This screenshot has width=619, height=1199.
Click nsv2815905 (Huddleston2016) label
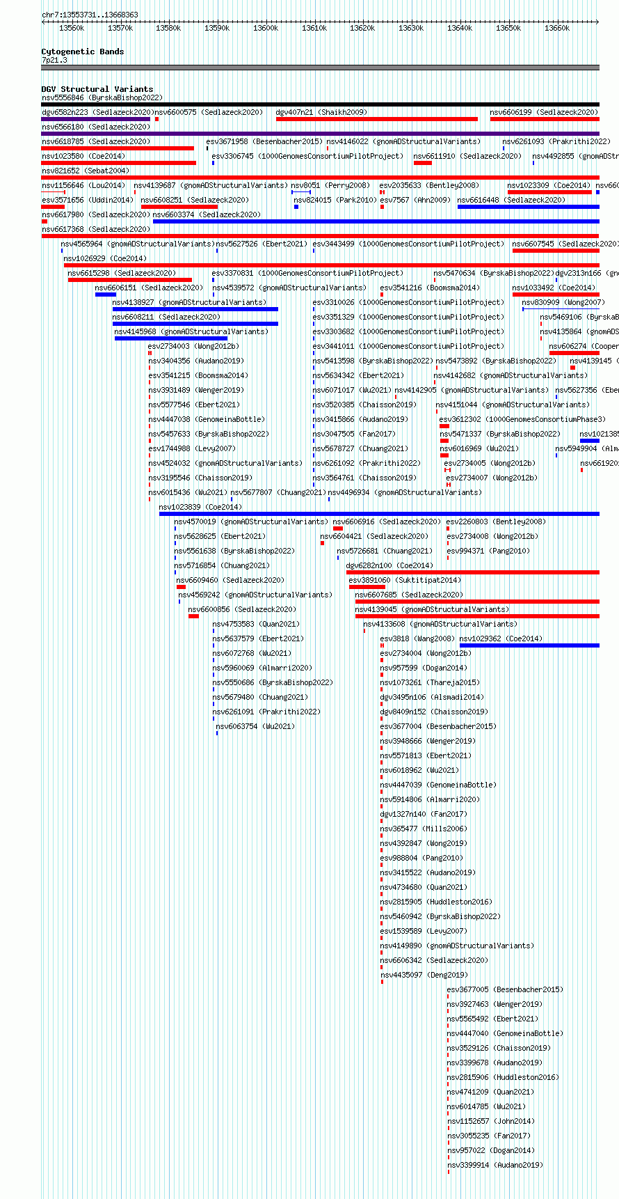(435, 902)
